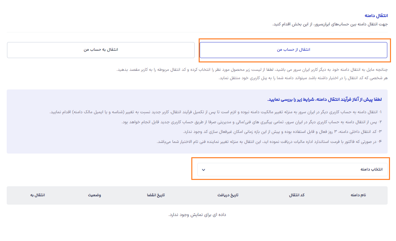Click the bold notice heading in the conditions box
The height and width of the screenshot is (241, 396).
point(324,99)
